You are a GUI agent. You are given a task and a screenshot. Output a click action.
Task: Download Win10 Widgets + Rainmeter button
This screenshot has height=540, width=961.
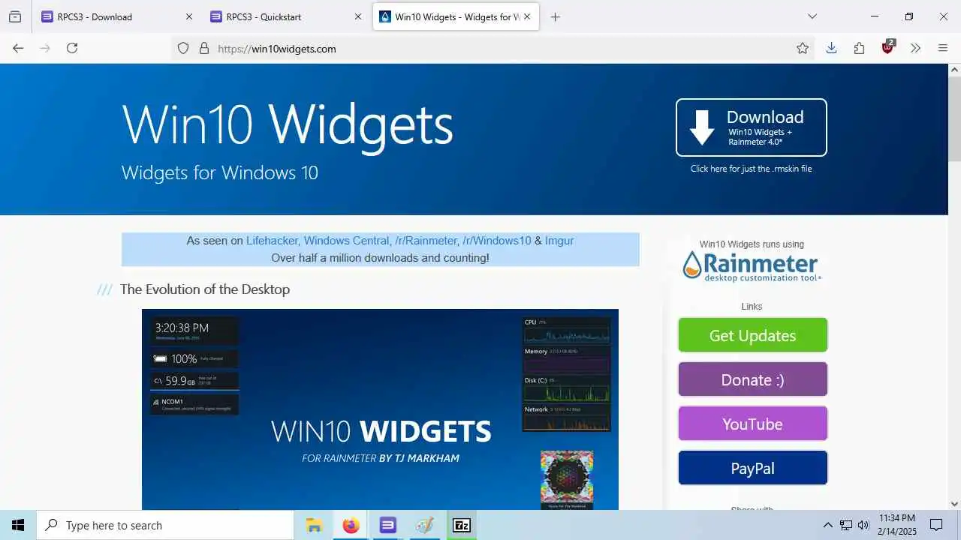click(751, 127)
